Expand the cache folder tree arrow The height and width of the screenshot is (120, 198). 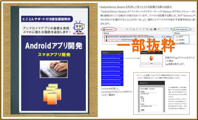(175, 40)
